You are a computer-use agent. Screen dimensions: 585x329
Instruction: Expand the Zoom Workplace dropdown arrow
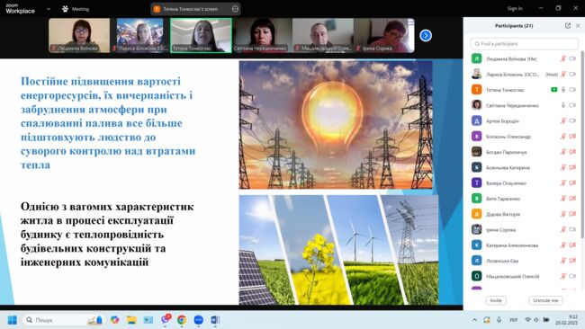tap(49, 9)
